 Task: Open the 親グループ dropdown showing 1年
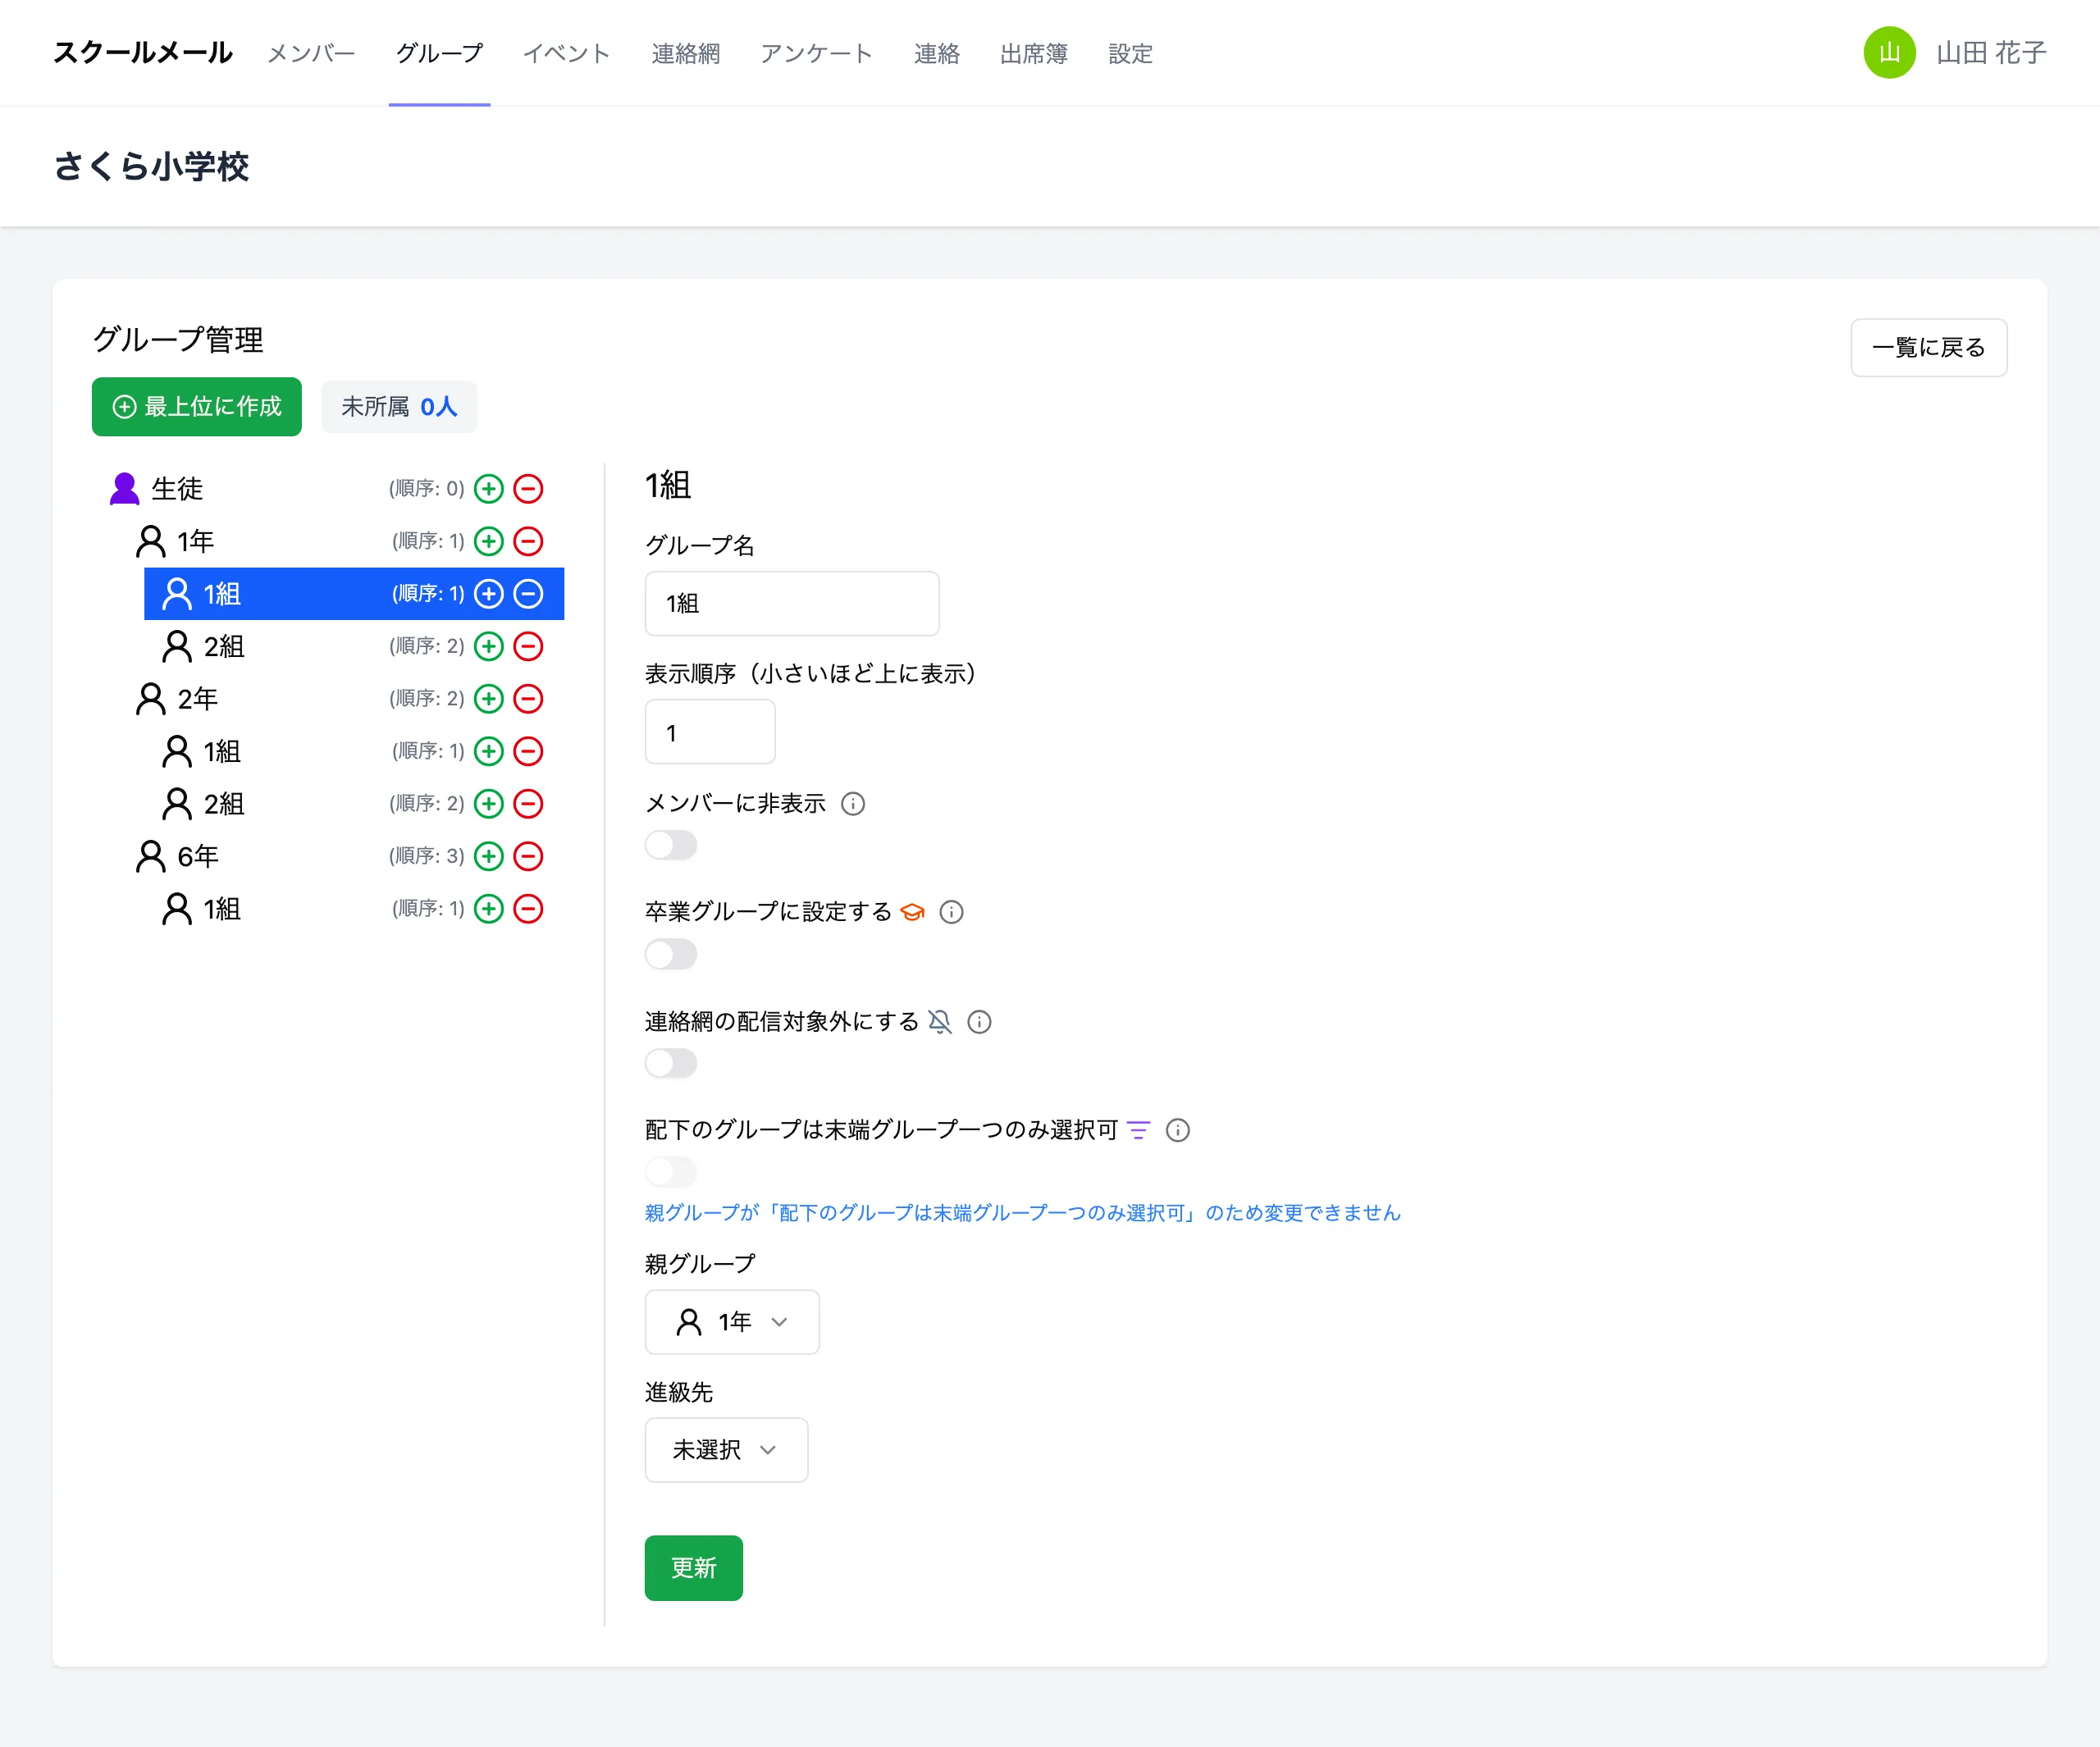[x=732, y=1322]
